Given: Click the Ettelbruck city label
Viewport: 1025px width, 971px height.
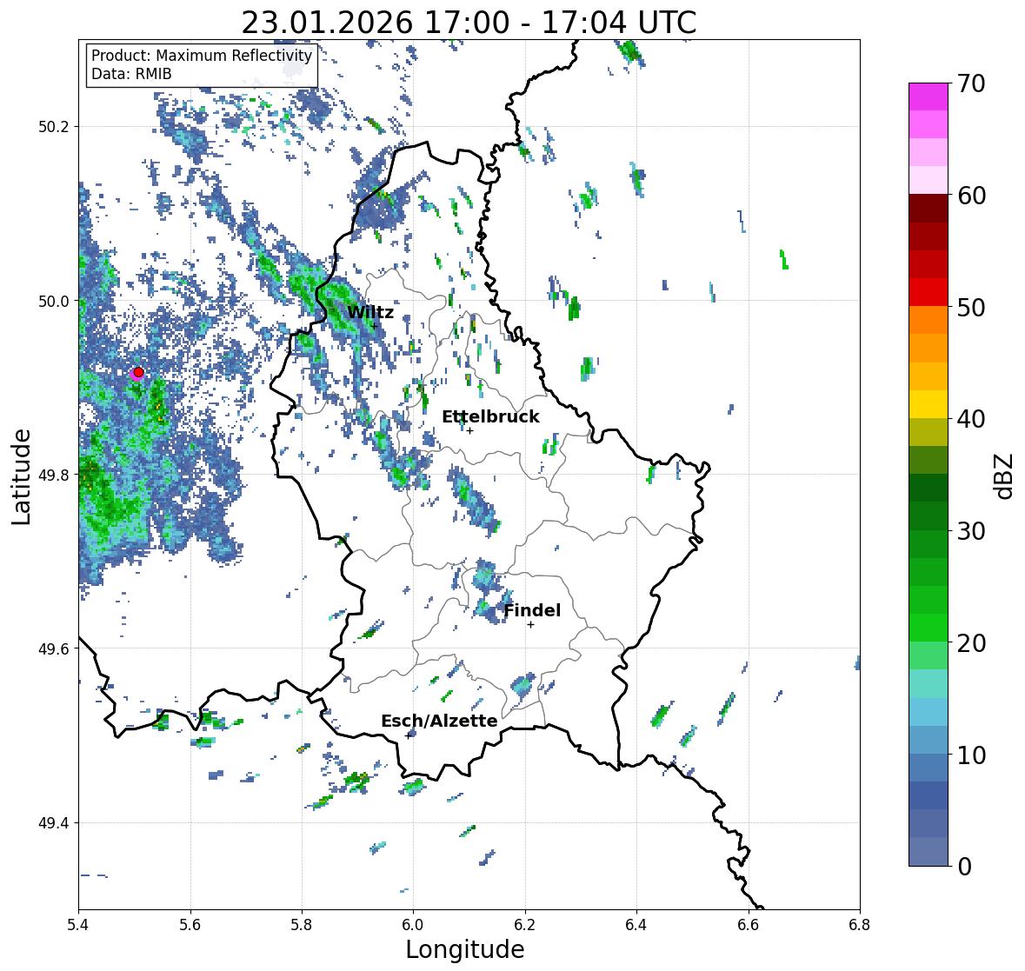Looking at the screenshot, I should [490, 417].
